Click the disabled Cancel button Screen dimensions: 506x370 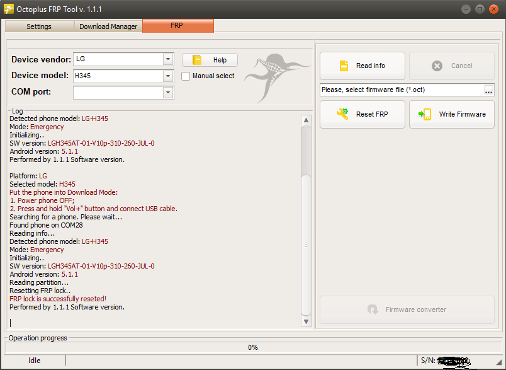452,66
